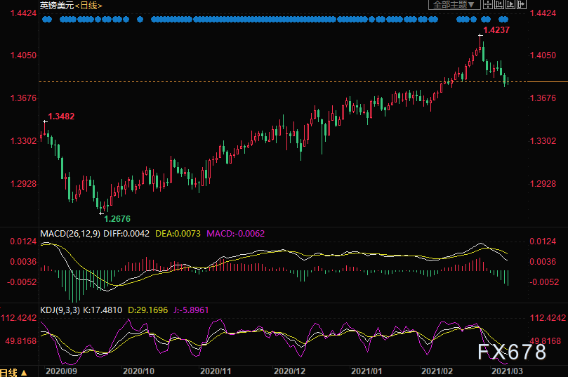This screenshot has height=377, width=568.
Task: Click the 2021/01 date on time axis
Action: point(366,371)
